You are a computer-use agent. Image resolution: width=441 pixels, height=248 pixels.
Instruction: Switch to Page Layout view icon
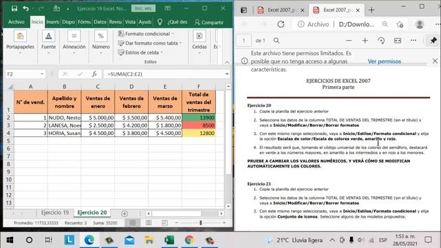point(149,223)
